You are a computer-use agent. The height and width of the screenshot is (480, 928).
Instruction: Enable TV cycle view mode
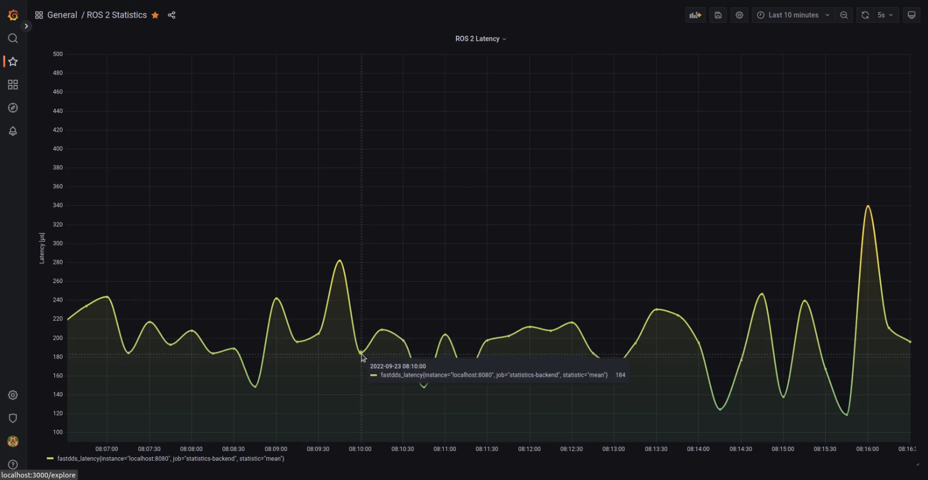911,15
